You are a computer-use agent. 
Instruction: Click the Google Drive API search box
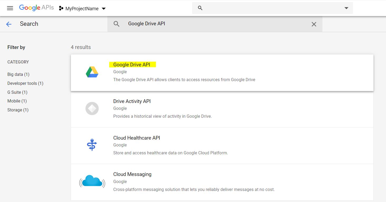tap(215, 24)
